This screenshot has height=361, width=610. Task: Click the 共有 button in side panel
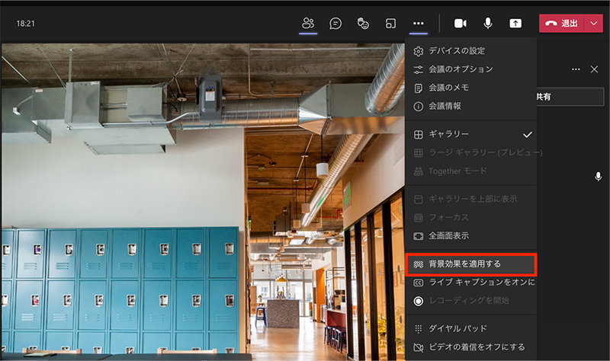[570, 97]
